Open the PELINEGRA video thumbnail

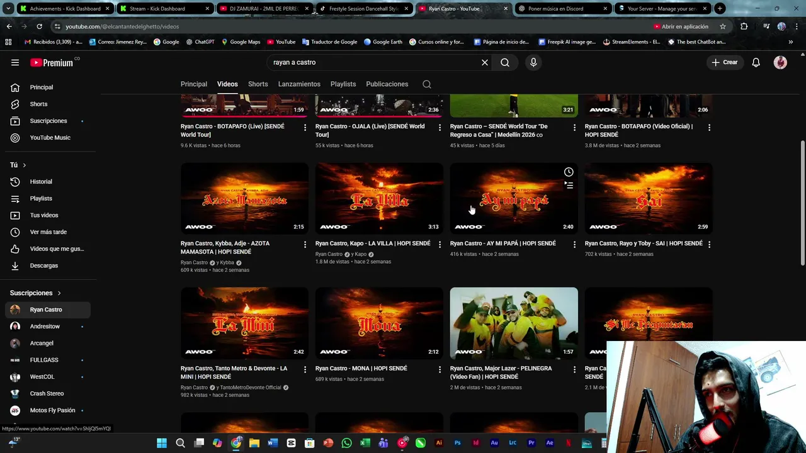[x=514, y=323]
